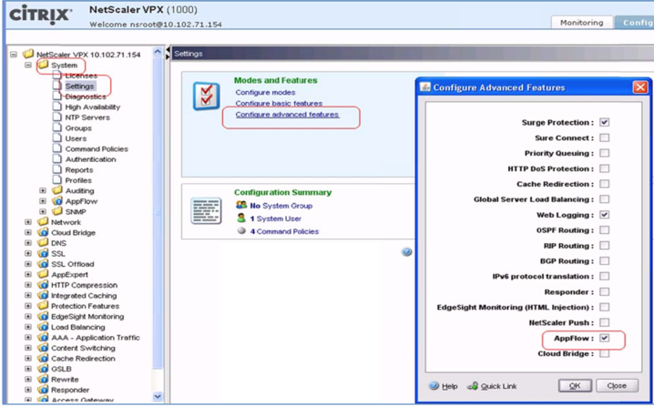
Task: Select High Availability in the tree
Action: click(93, 107)
